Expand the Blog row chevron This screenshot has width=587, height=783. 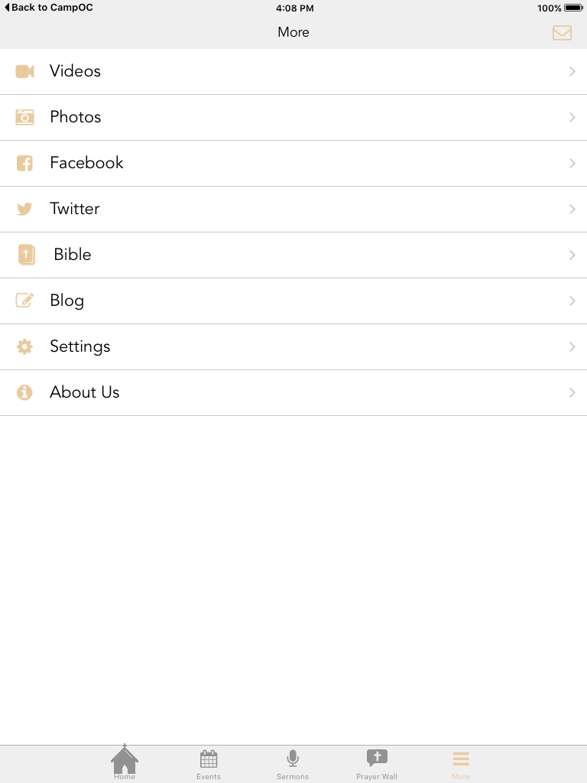click(x=572, y=301)
